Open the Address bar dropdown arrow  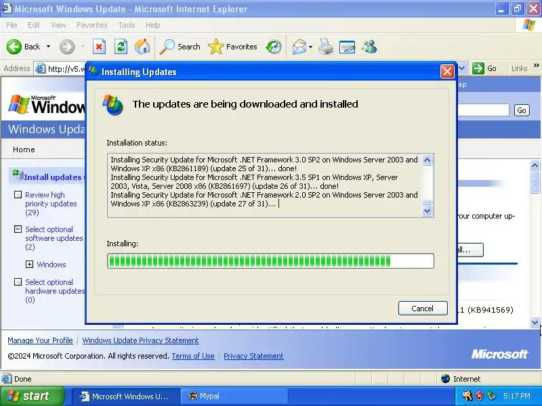click(463, 68)
